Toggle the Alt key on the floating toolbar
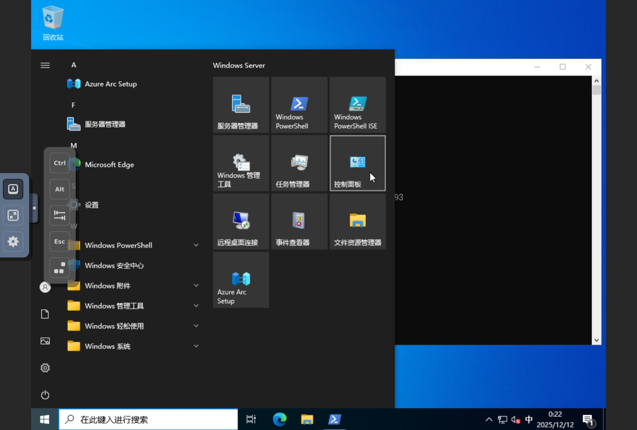Screen dimensions: 637x430 coord(60,189)
